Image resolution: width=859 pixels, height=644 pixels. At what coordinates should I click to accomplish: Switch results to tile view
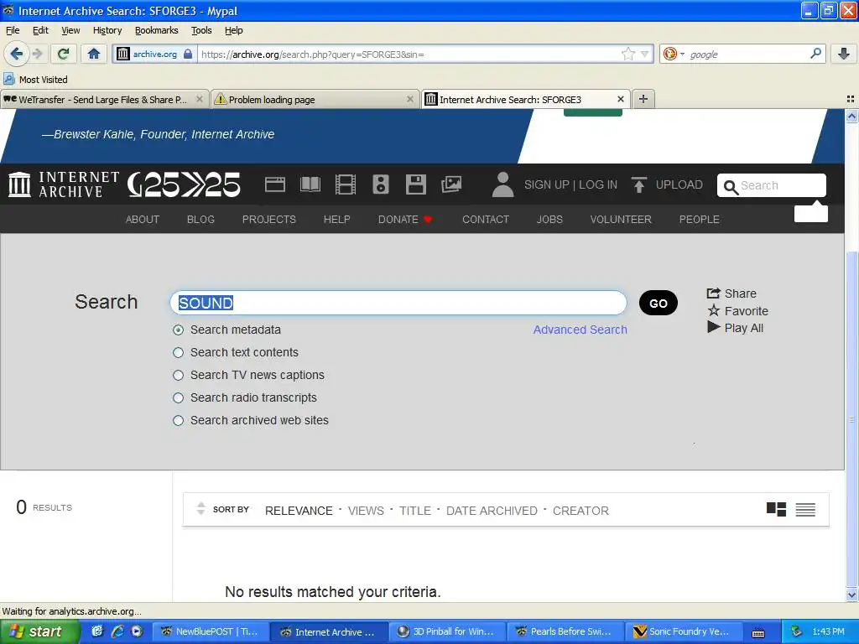point(776,509)
